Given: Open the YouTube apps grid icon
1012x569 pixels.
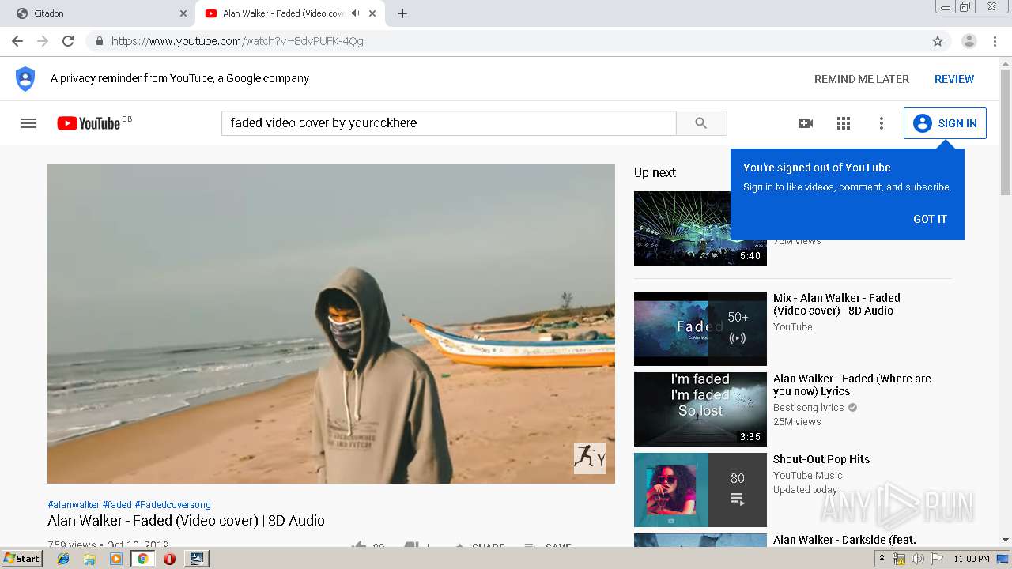Looking at the screenshot, I should 844,123.
